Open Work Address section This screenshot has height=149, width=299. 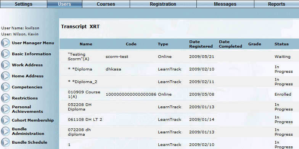[27, 65]
